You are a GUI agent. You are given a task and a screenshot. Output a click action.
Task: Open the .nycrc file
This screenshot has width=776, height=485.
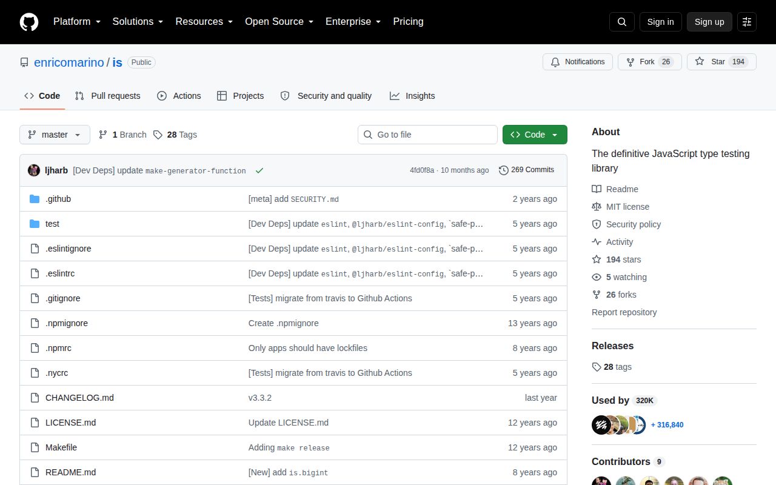click(57, 373)
